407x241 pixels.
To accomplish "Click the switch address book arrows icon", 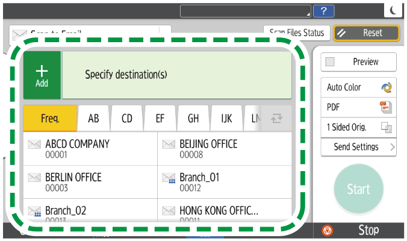I will (277, 119).
